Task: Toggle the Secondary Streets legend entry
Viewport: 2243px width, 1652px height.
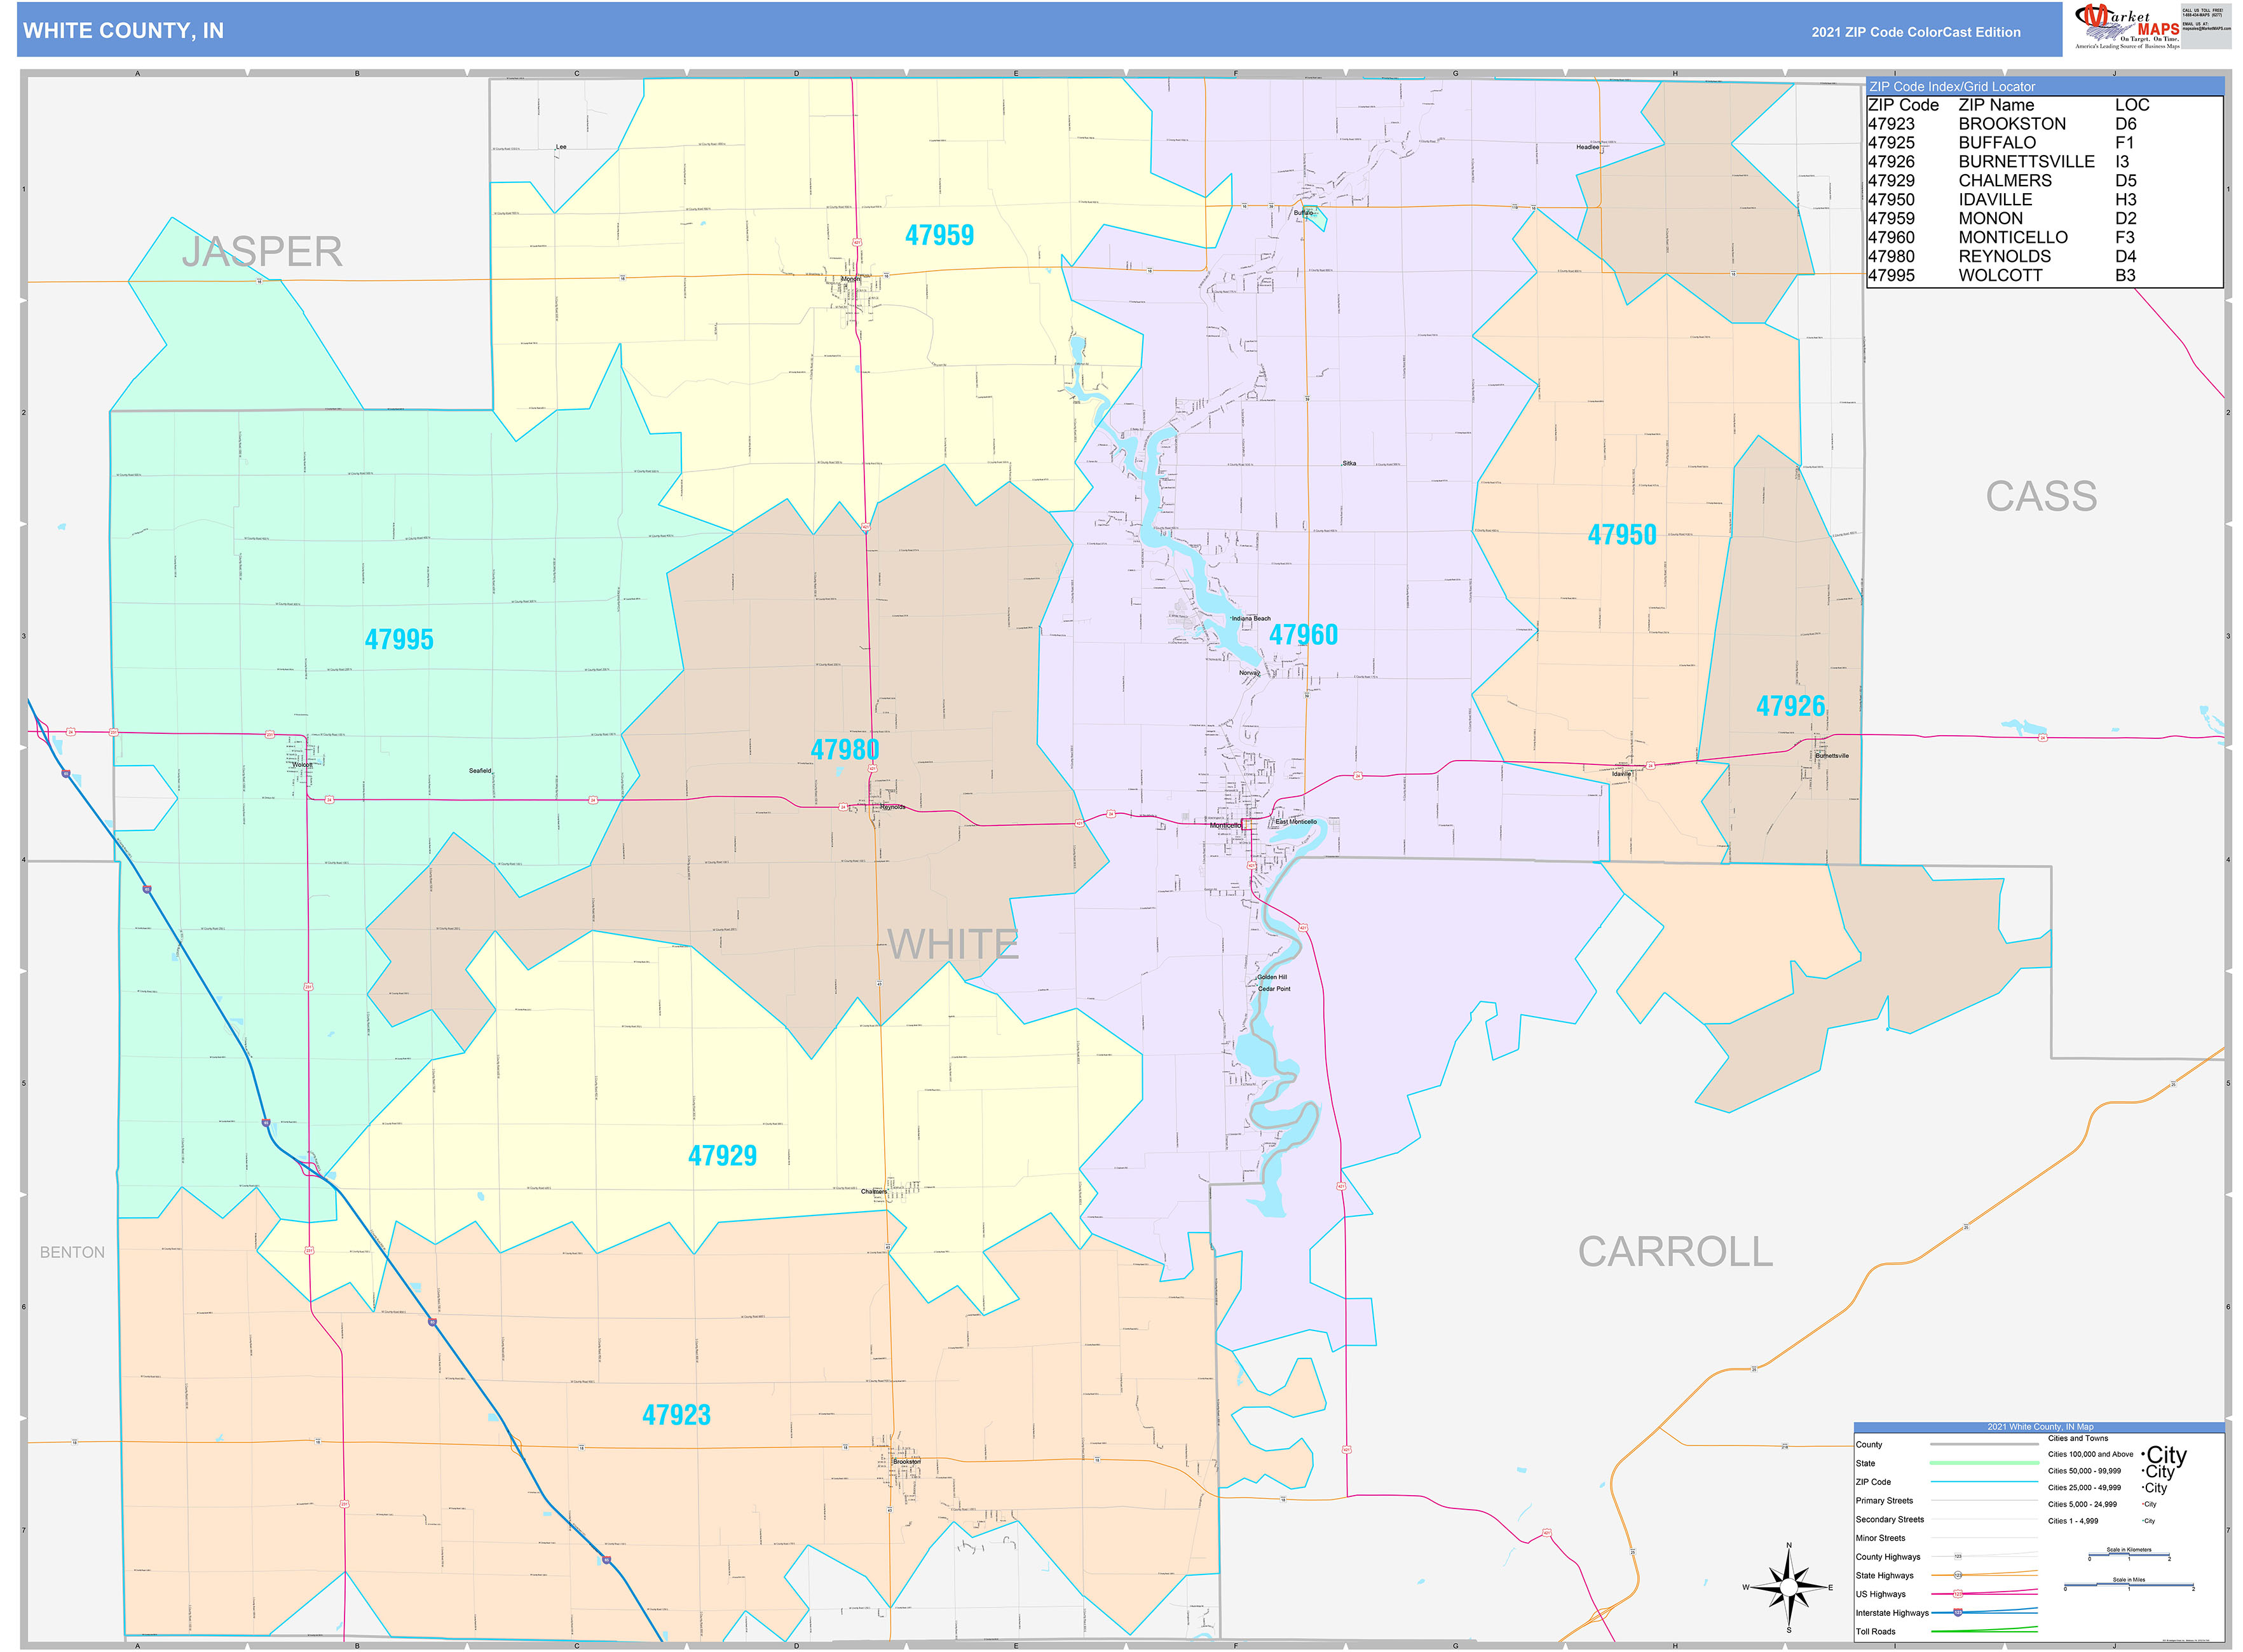Action: tap(1985, 1519)
